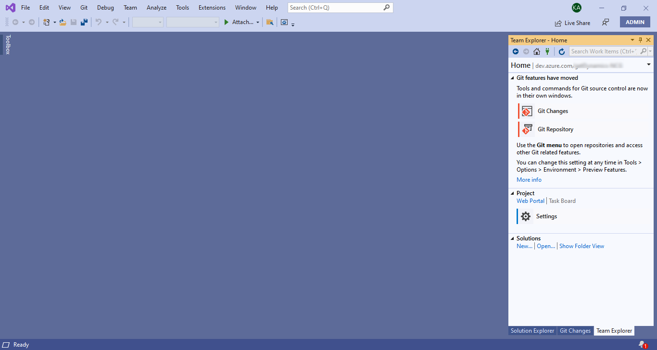Viewport: 657px width, 350px height.
Task: Click the Save All toolbar icon
Action: pos(84,22)
